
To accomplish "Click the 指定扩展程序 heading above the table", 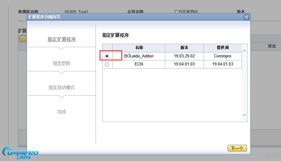I will [x=115, y=35].
